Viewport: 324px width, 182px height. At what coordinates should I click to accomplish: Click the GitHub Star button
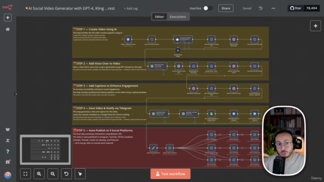296,8
